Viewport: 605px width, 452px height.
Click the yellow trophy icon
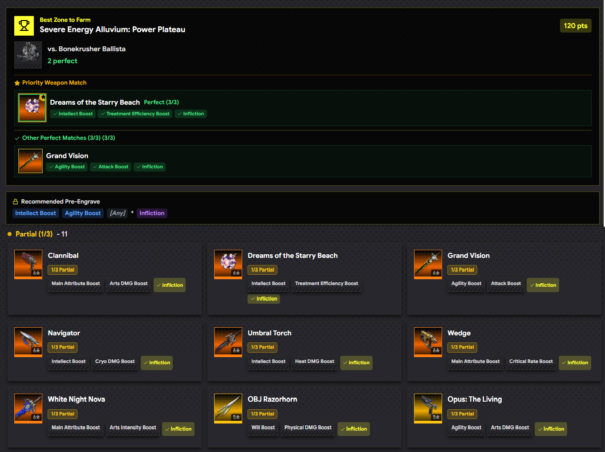[24, 26]
